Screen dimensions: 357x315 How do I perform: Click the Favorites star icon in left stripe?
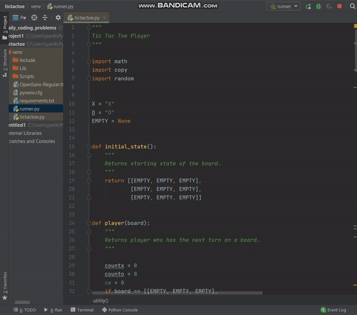pyautogui.click(x=5, y=298)
